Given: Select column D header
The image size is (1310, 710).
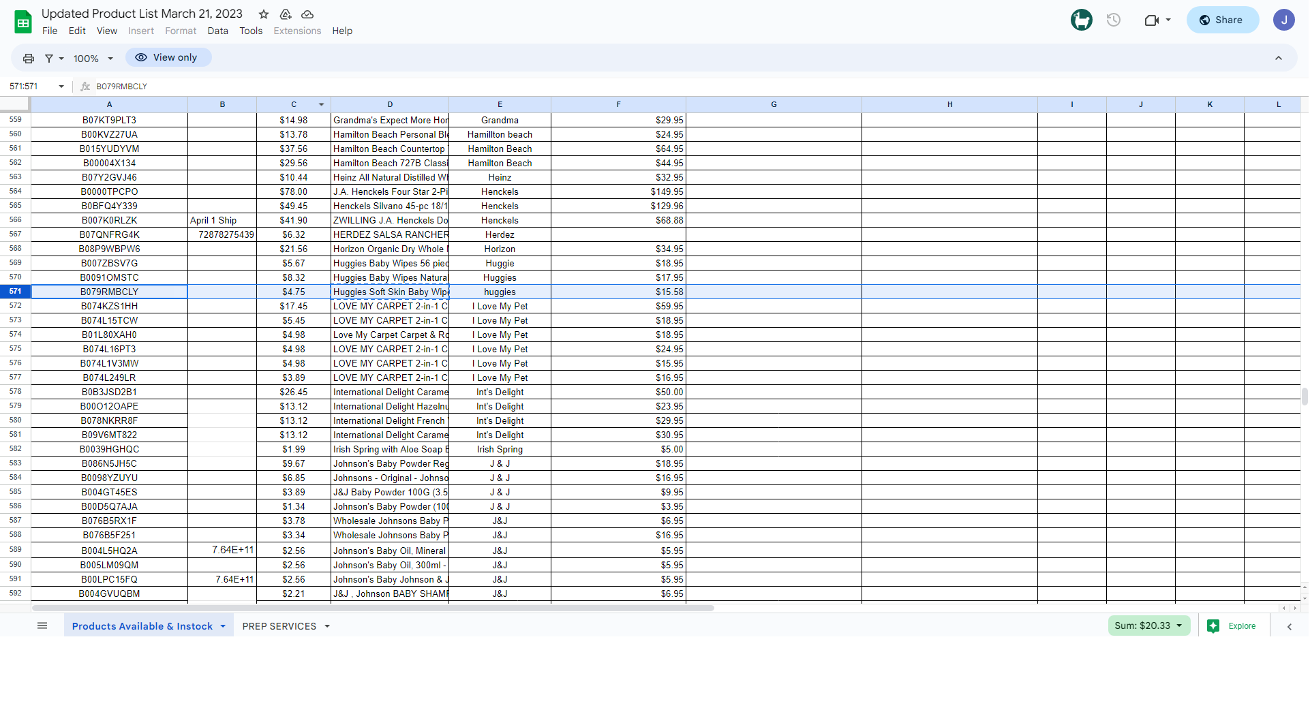Looking at the screenshot, I should click(390, 104).
